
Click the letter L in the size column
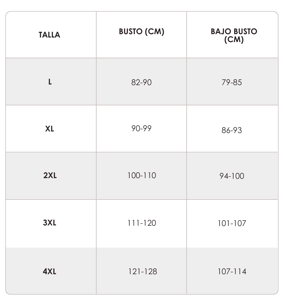tap(50, 82)
